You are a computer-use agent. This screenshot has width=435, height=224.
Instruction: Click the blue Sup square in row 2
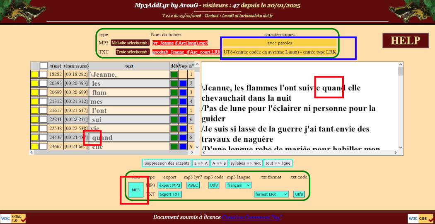coord(183,84)
